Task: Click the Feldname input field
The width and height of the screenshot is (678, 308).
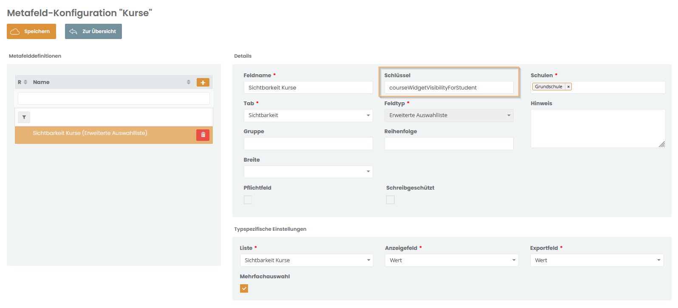Action: 308,87
